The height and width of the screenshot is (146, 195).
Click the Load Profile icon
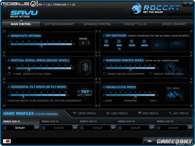point(108,113)
